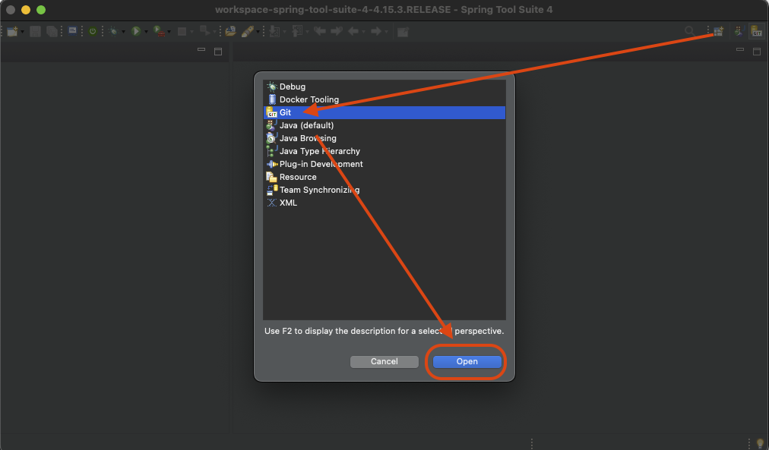Viewport: 769px width, 450px height.
Task: Select the Git perspective in list
Action: point(384,112)
